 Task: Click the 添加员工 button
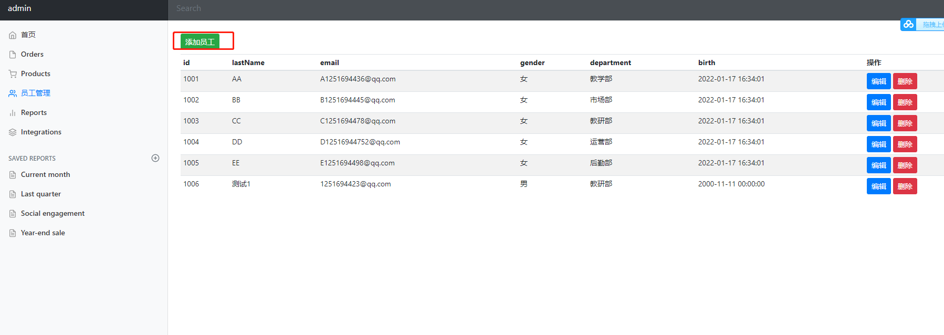[x=200, y=41]
